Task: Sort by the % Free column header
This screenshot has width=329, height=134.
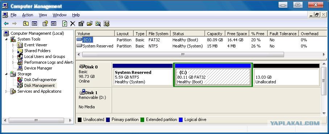Action: [x=258, y=34]
